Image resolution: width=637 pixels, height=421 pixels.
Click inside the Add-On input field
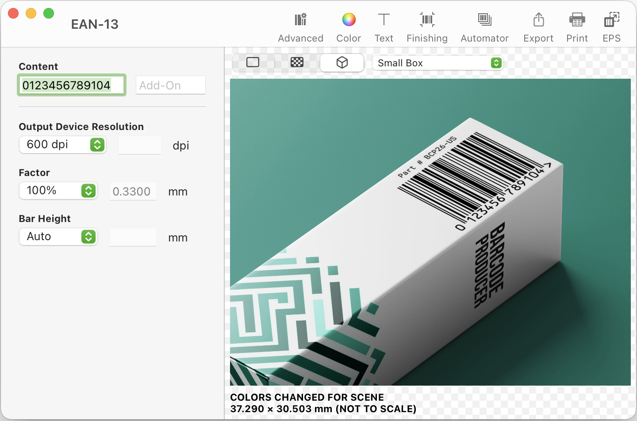point(170,85)
